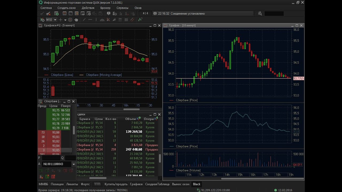Select the vertical line drawing tool
This screenshot has width=342, height=192.
[x=96, y=20]
